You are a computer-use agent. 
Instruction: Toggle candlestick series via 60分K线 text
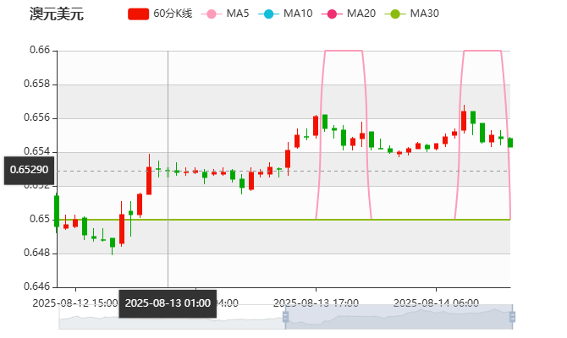173,14
